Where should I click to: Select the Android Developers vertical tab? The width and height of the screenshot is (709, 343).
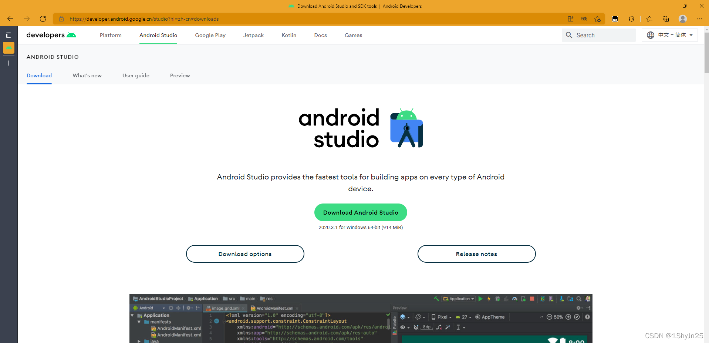(9, 48)
